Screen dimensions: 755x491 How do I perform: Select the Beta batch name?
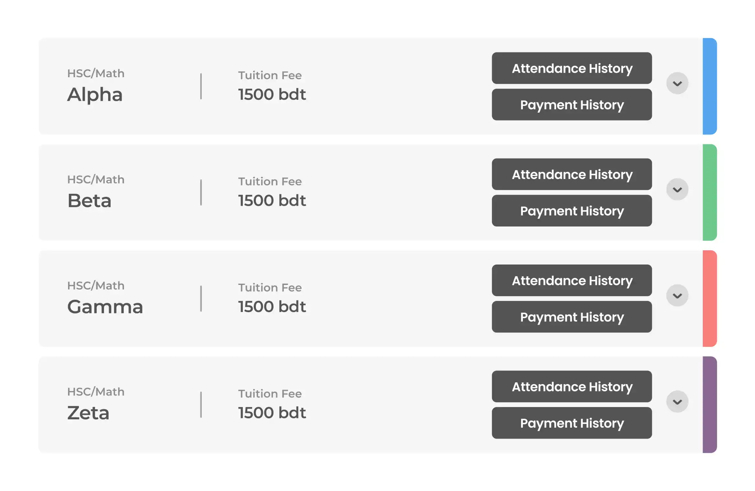point(89,201)
